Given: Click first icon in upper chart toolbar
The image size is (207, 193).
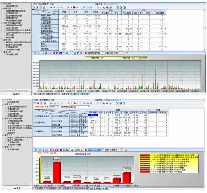Looking at the screenshot, I should [x=35, y=53].
